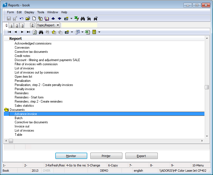Open dropdown arrow beside top toolbar camera
Screen dimensions: 213x175
[71, 19]
